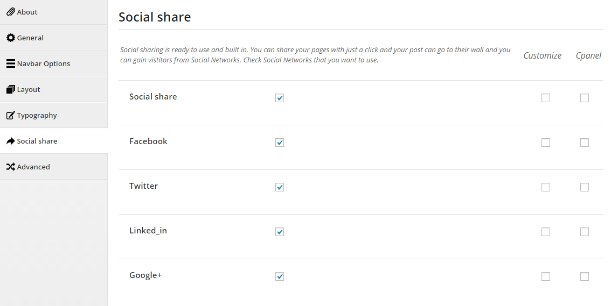
Task: Check Customize box for Social share row
Action: [x=545, y=97]
